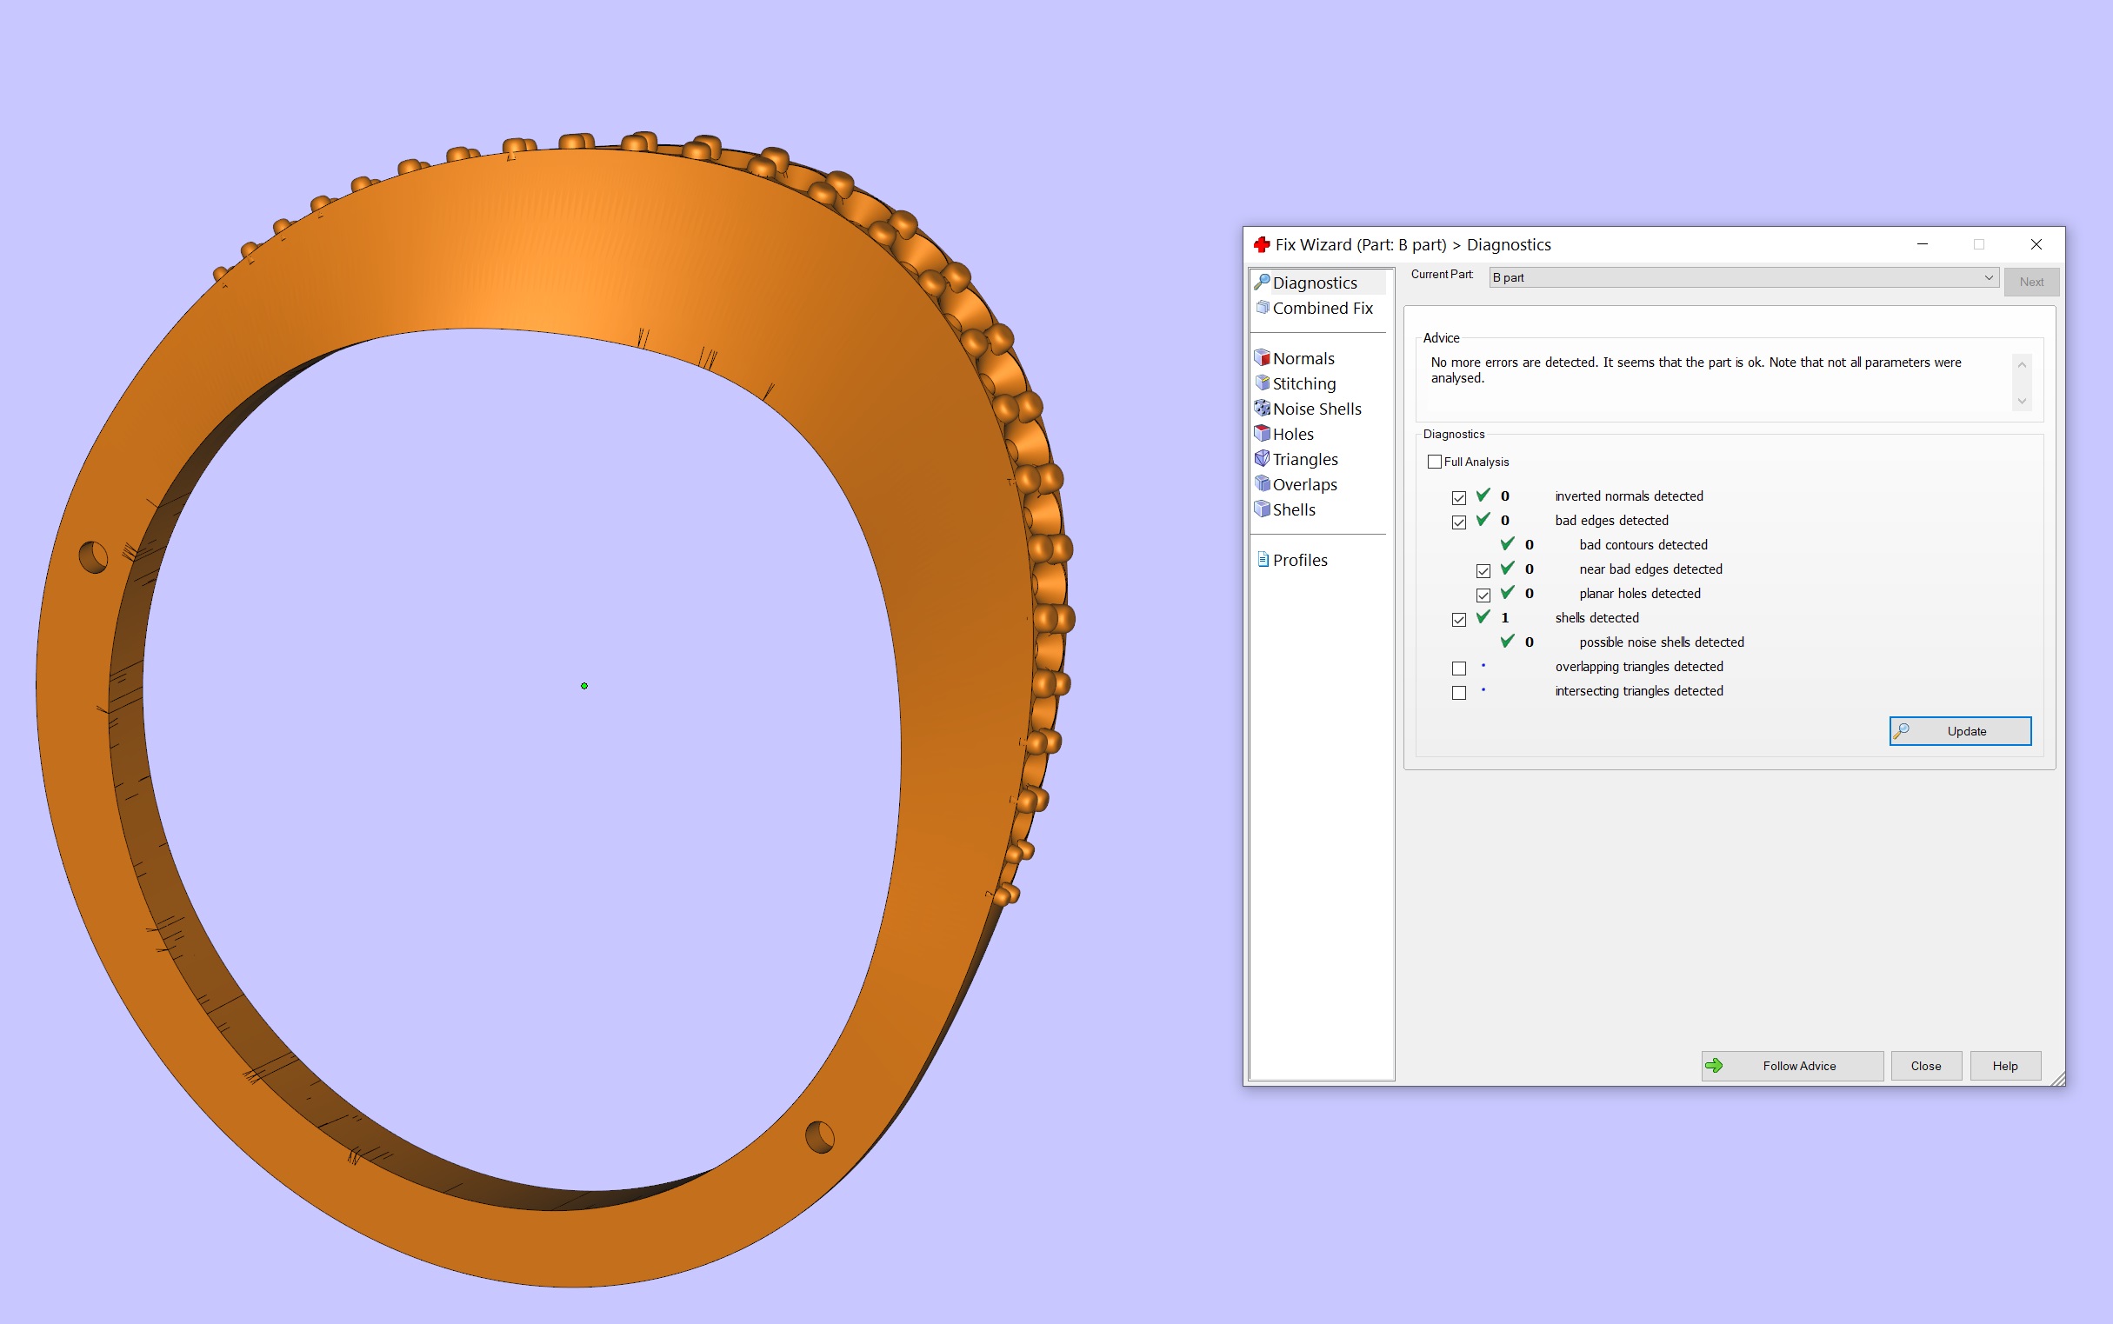Enable the Full Analysis checkbox
Image resolution: width=2113 pixels, height=1324 pixels.
click(1435, 462)
